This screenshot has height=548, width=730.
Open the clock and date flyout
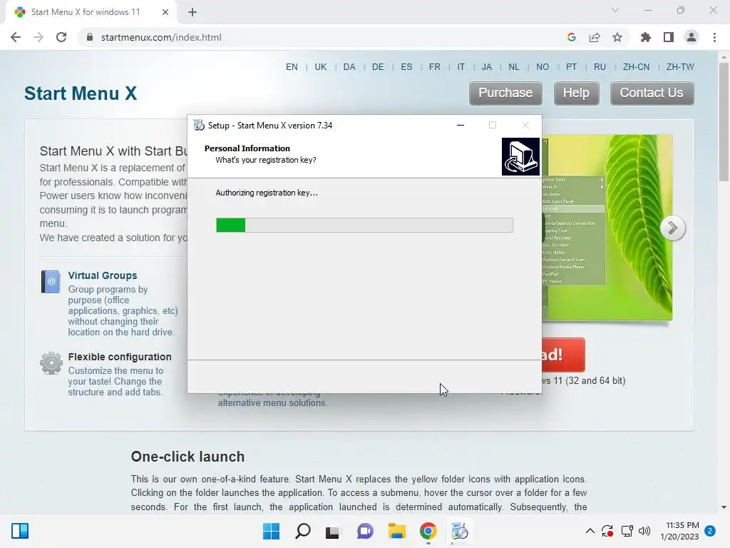679,531
